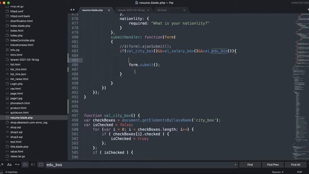Viewport: 309px width, 174px height.
Task: Open list_hire.json in the sidebar
Action: point(18,74)
